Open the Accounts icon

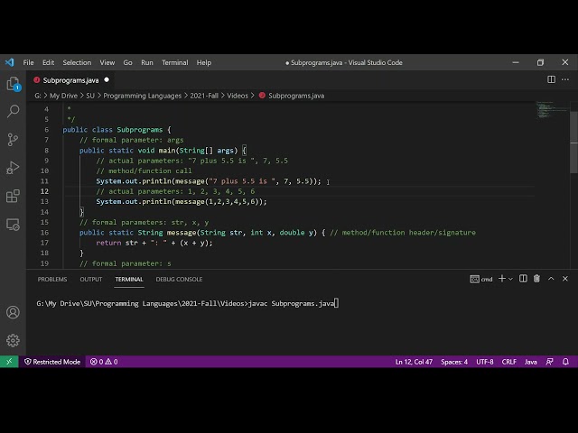14,312
